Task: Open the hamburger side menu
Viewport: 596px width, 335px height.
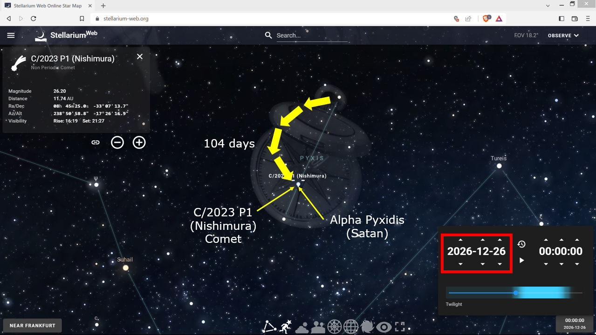Action: [11, 35]
